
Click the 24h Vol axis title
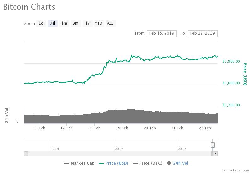[6, 115]
